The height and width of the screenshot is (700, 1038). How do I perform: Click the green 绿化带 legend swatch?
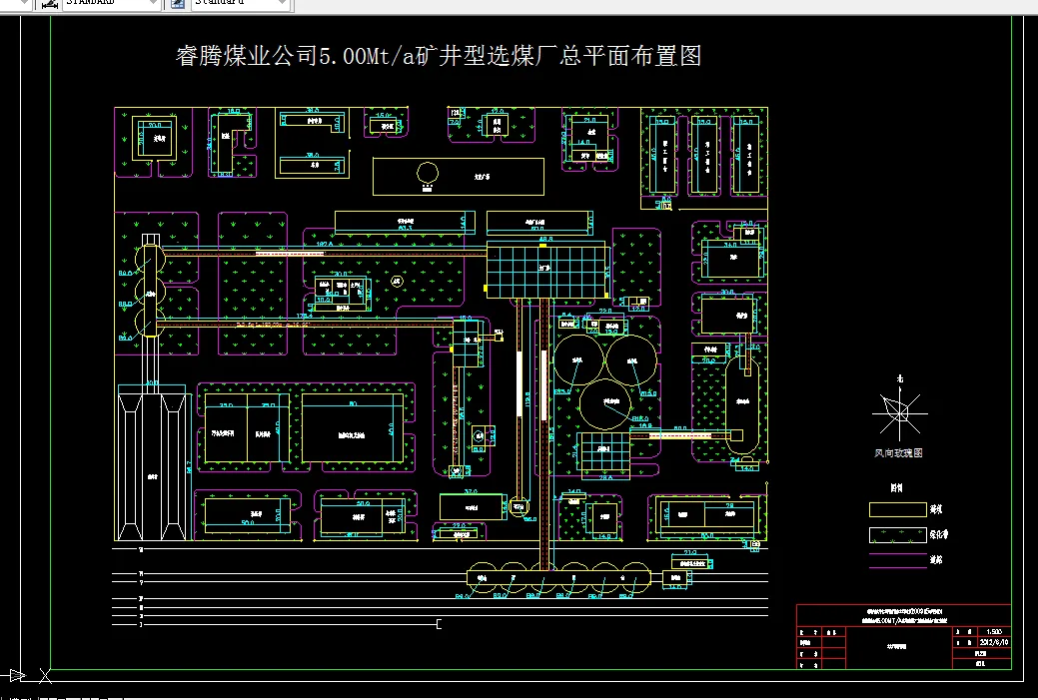coord(897,534)
